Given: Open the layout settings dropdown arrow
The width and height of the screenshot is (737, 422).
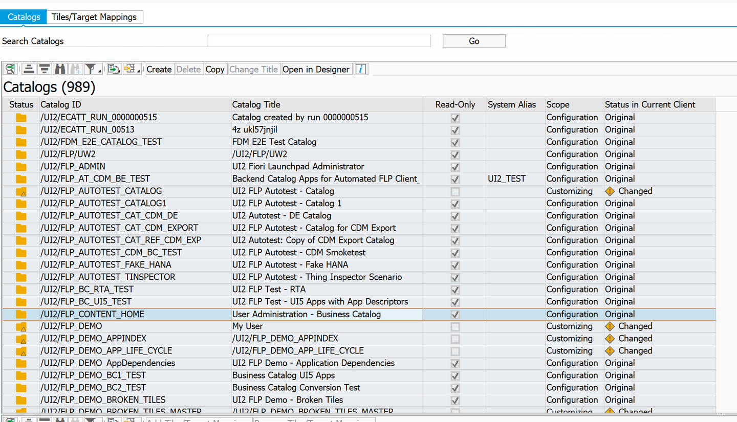Looking at the screenshot, I should [x=139, y=71].
